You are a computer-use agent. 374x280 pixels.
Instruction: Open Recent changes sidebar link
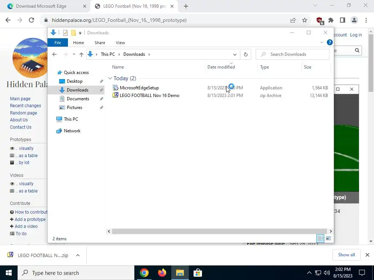point(26,106)
